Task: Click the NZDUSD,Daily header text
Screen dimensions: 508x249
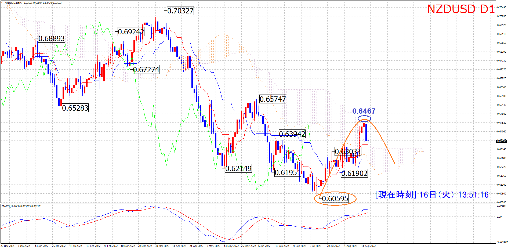Action: 13,3
